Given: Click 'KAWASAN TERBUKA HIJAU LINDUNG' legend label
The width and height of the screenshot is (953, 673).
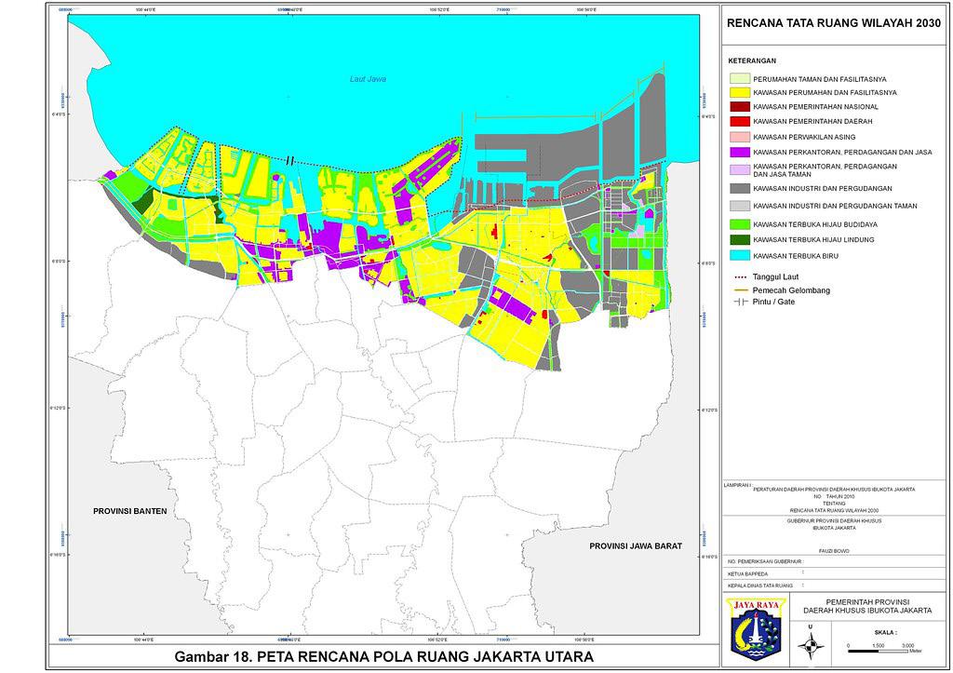Looking at the screenshot, I should pos(813,239).
